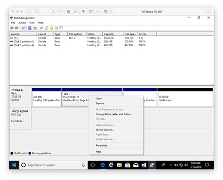The image size is (223, 180).
Task: Sort by the File System column header
Action: (77, 34)
